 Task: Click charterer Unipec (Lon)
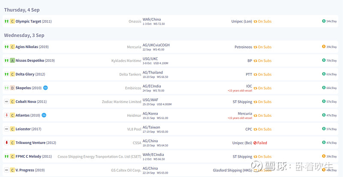pyautogui.click(x=242, y=21)
